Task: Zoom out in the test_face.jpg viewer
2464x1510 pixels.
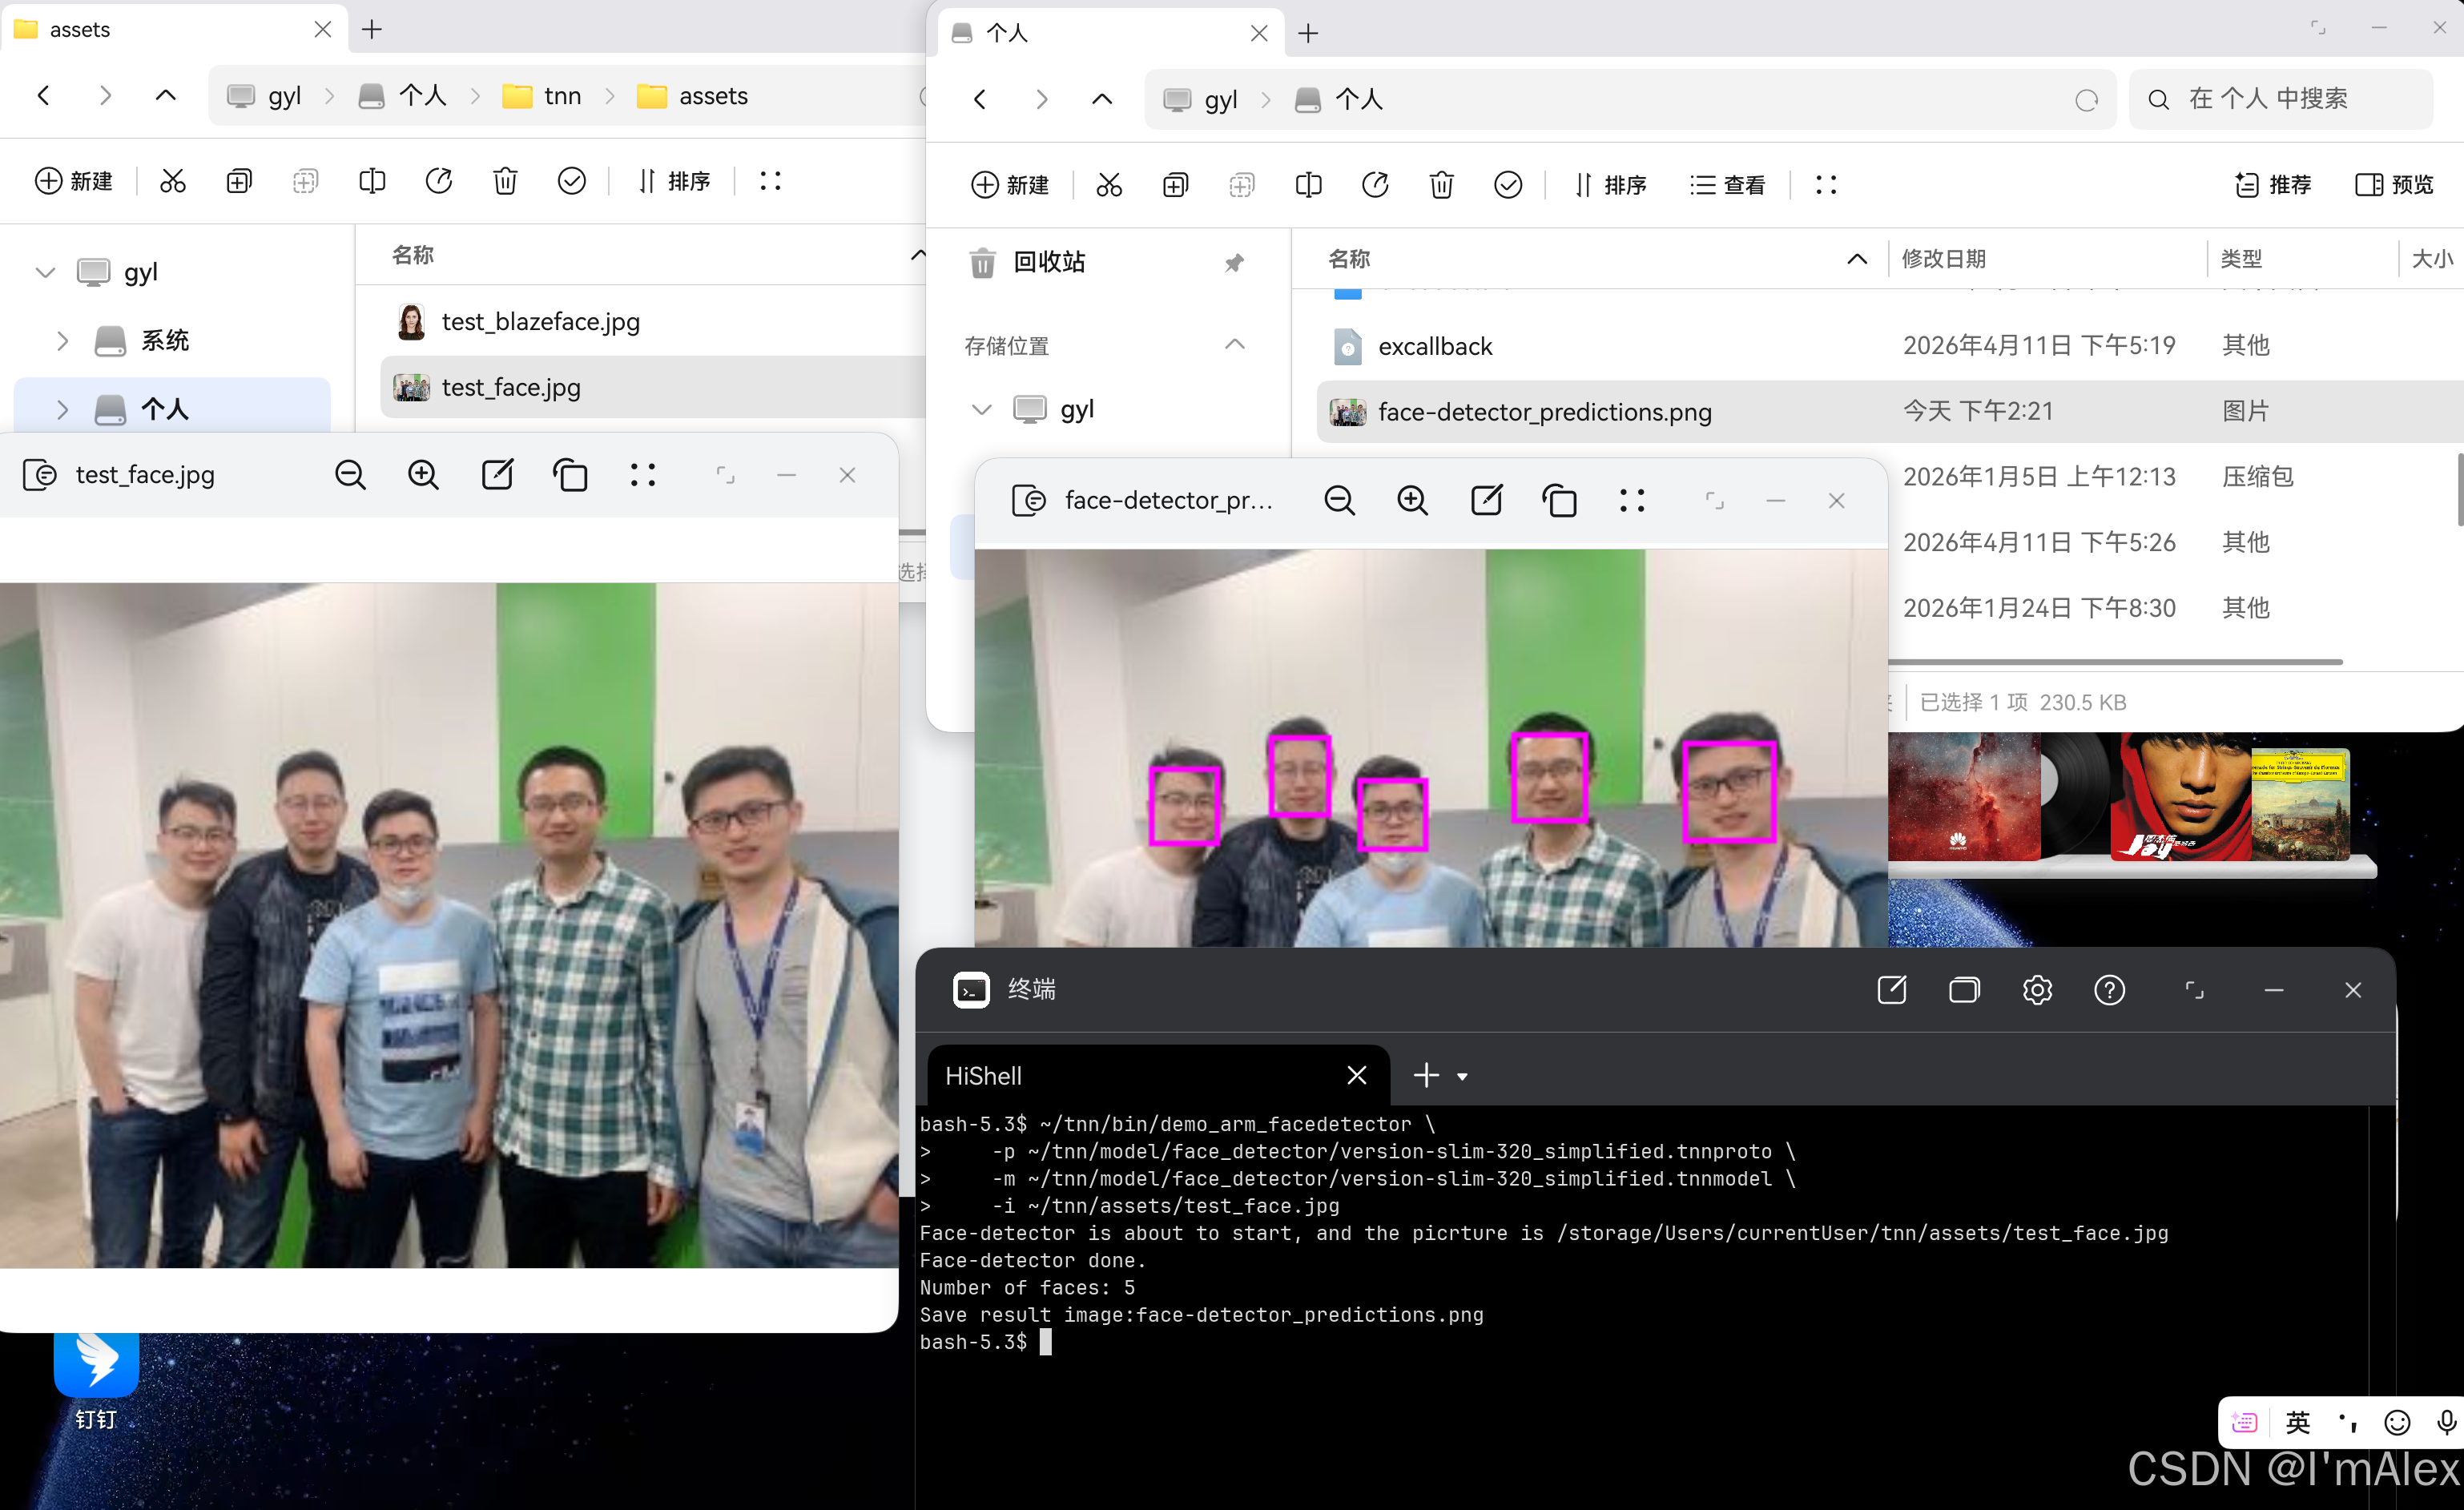Action: click(x=350, y=475)
